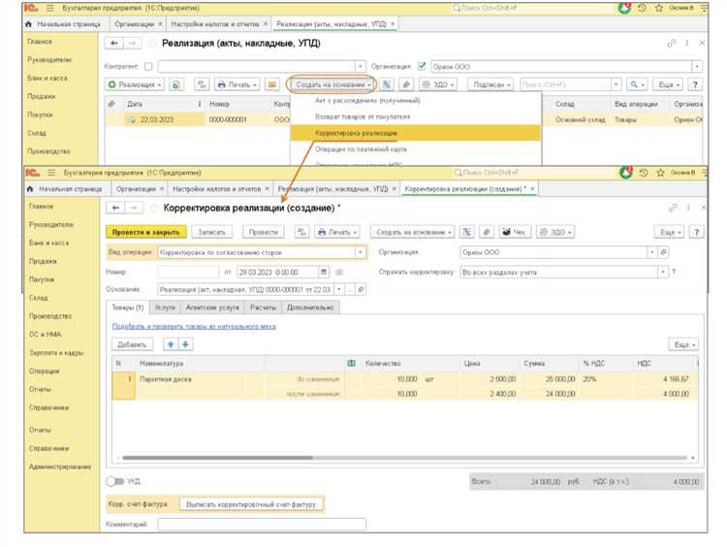Click the paperclip attachments icon in the Корректировка toolbar
The width and height of the screenshot is (727, 547).
487,232
